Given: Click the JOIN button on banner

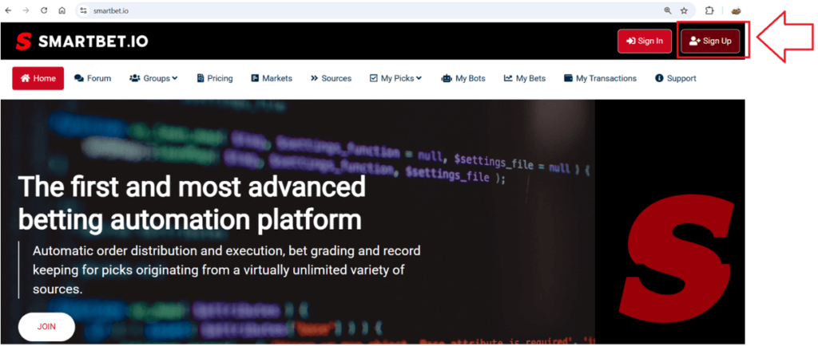Looking at the screenshot, I should pos(46,327).
